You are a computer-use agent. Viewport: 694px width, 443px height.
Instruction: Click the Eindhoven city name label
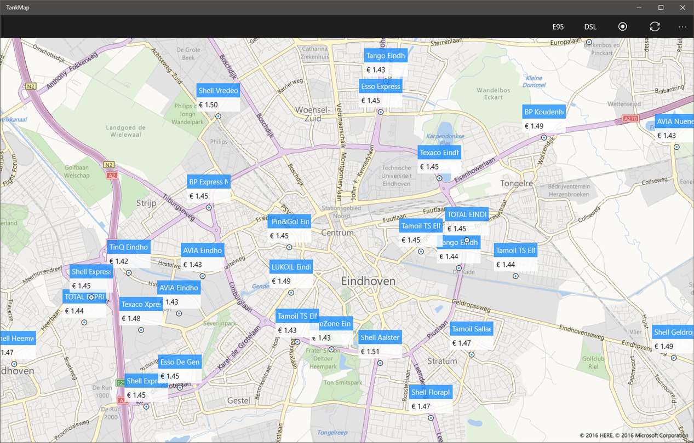pyautogui.click(x=368, y=281)
